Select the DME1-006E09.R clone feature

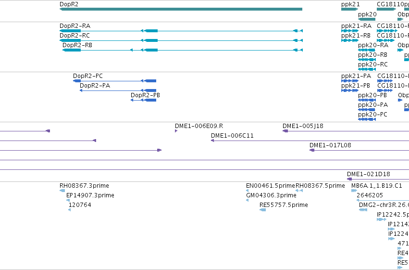(176, 131)
